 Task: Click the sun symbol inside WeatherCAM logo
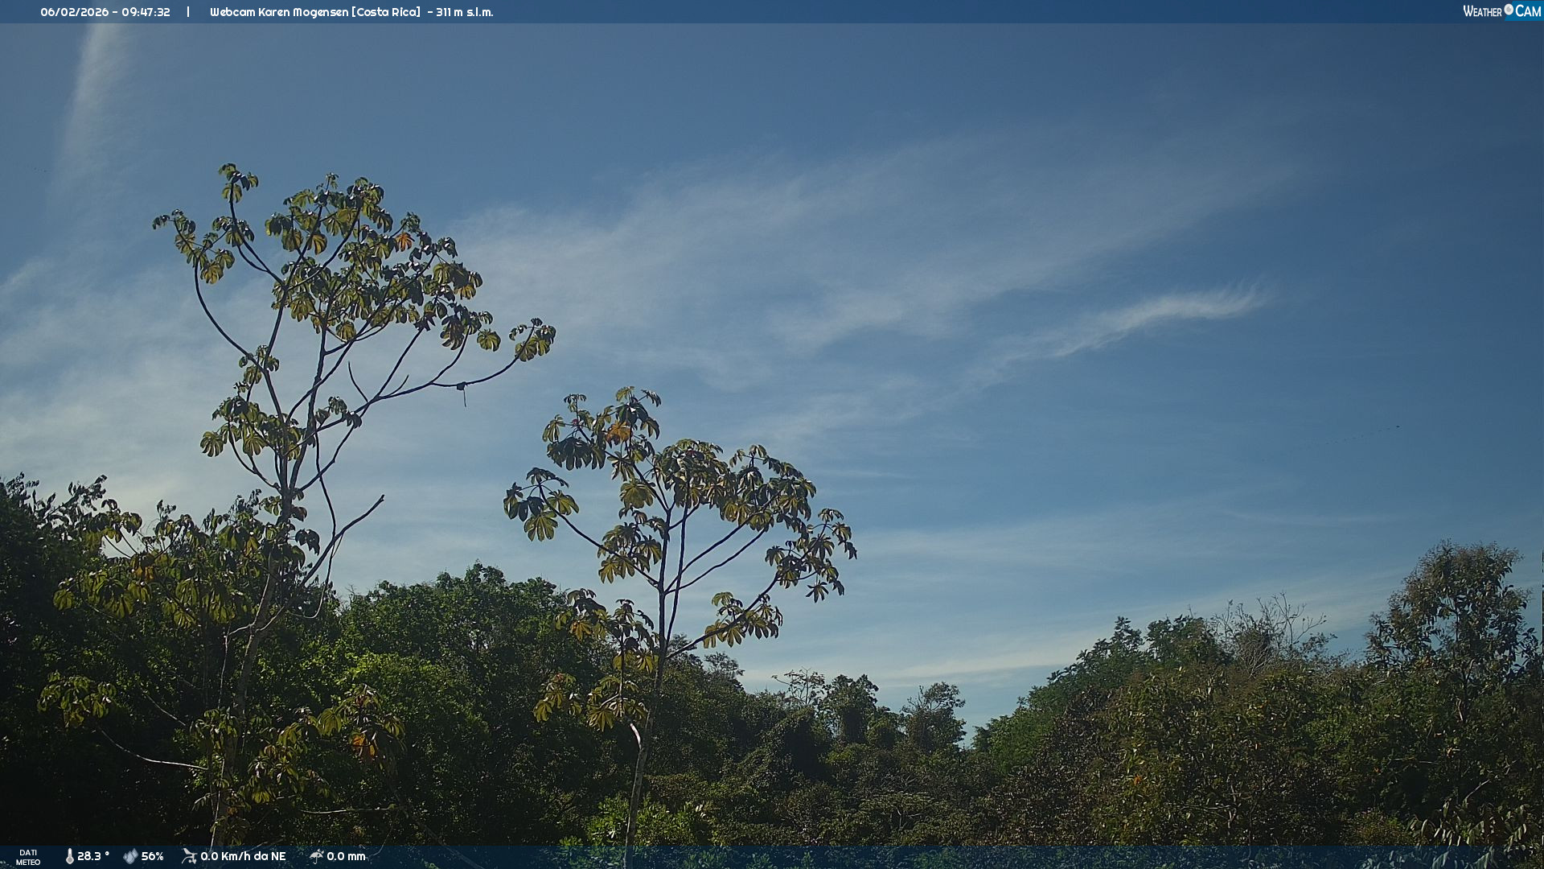click(1509, 10)
